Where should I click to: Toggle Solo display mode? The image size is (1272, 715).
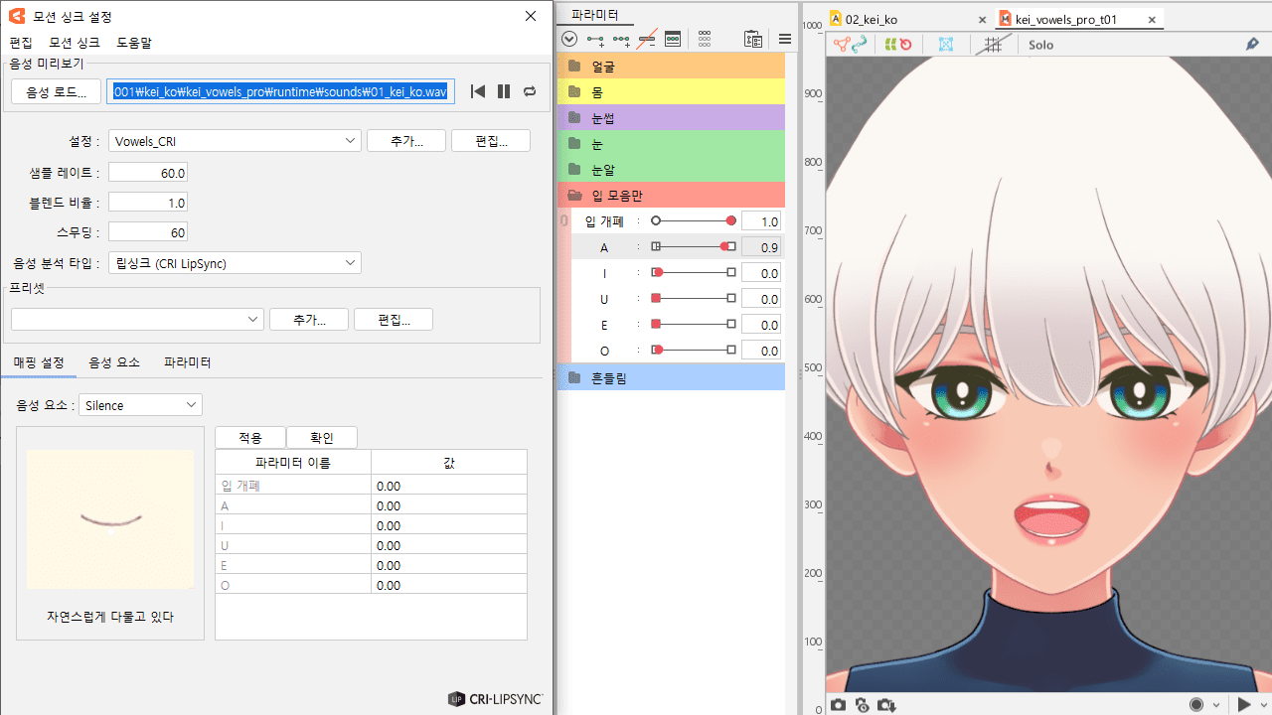click(x=1040, y=45)
